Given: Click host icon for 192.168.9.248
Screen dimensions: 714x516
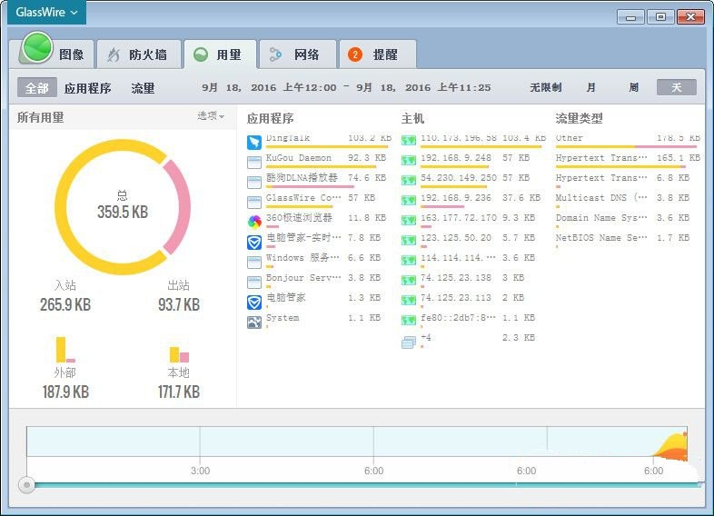Looking at the screenshot, I should tap(409, 160).
